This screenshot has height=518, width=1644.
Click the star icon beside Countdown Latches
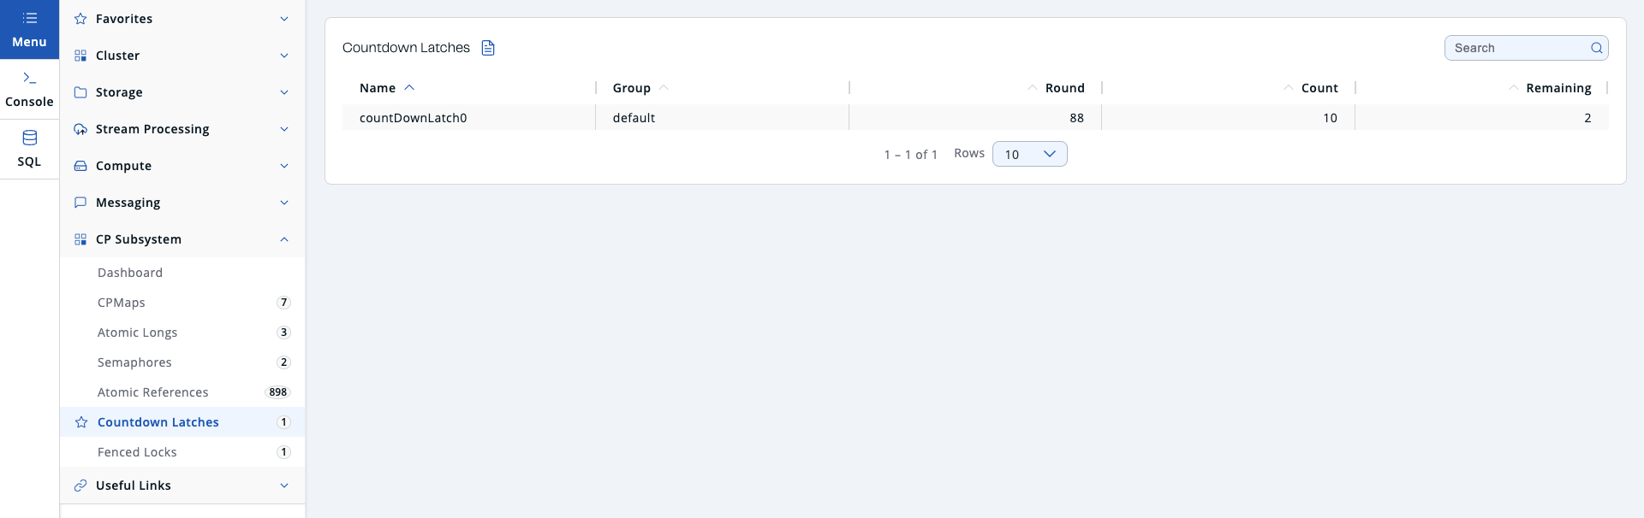point(81,422)
